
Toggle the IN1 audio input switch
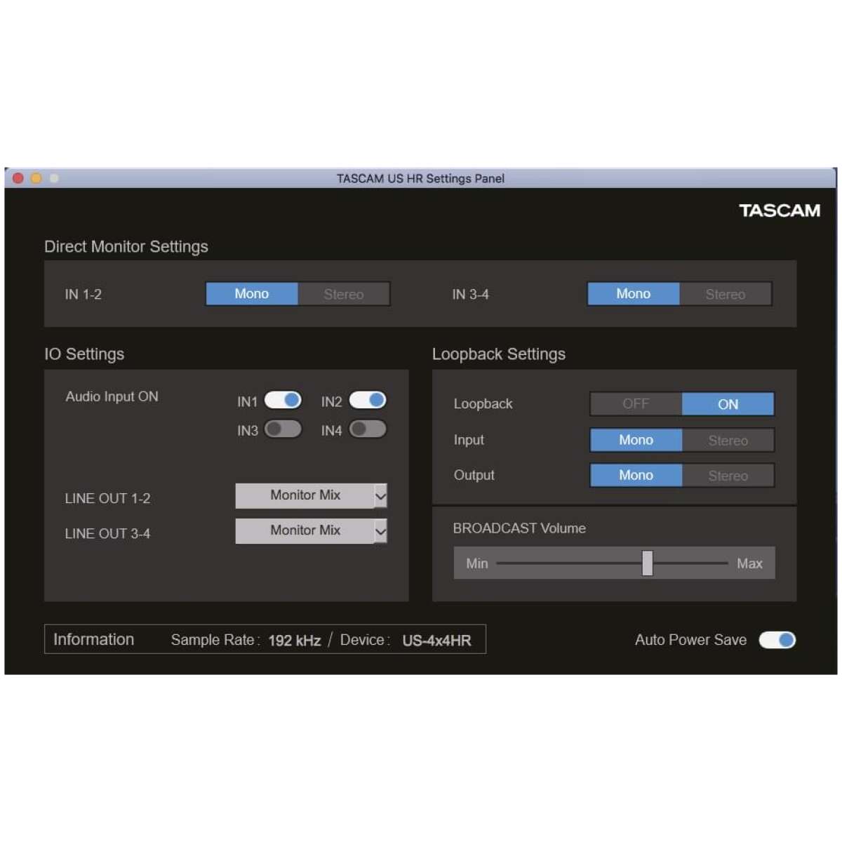(283, 400)
